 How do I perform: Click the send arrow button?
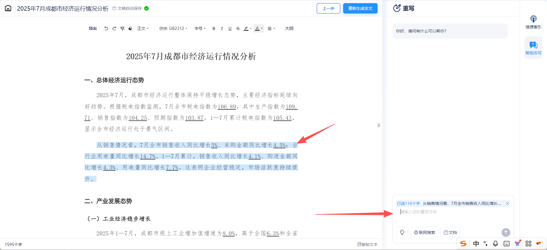[506, 232]
